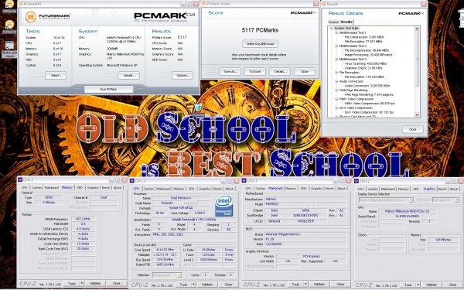The width and height of the screenshot is (464, 290).
Task: Open the Tools dropdown arrow in CPU-Z Mainboard window
Action: tap(305, 284)
